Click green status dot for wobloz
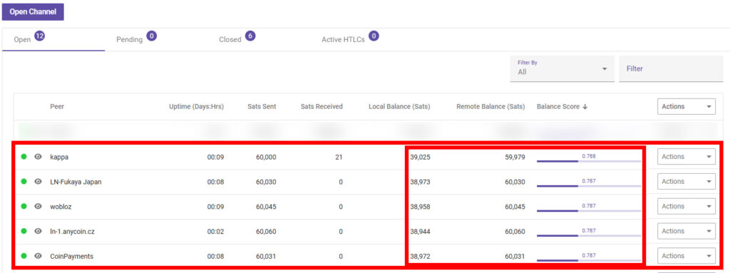Image resolution: width=730 pixels, height=273 pixels. [x=24, y=207]
